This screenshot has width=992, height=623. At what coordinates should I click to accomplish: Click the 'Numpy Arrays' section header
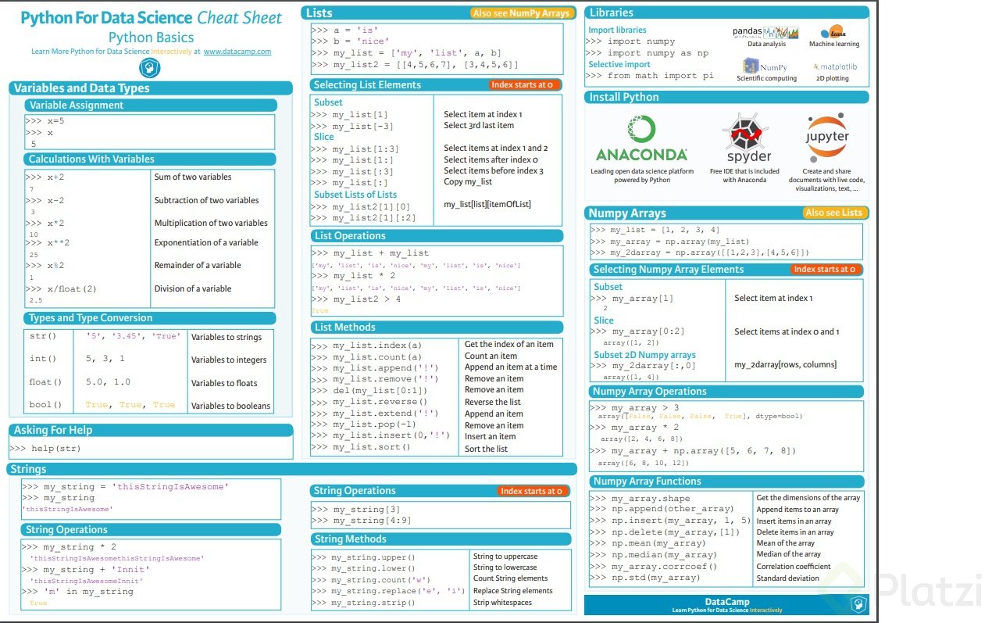pyautogui.click(x=726, y=213)
